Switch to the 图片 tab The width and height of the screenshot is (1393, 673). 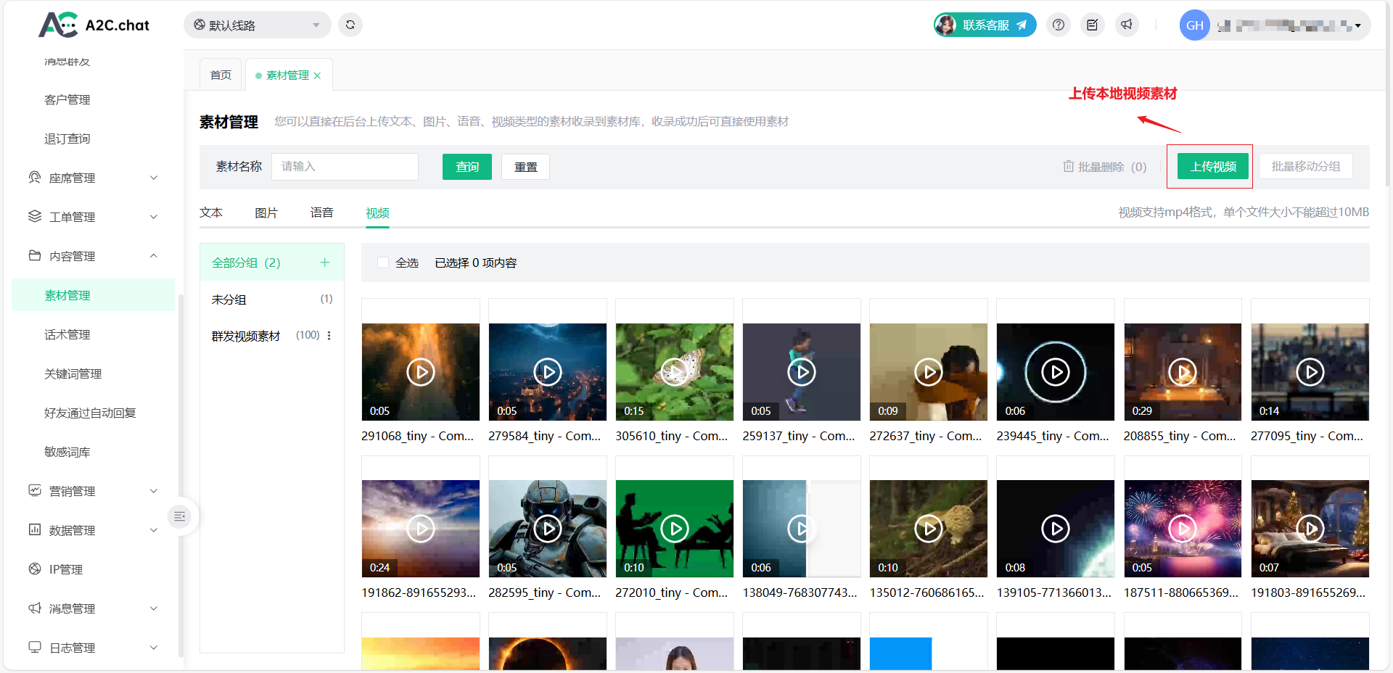point(266,212)
